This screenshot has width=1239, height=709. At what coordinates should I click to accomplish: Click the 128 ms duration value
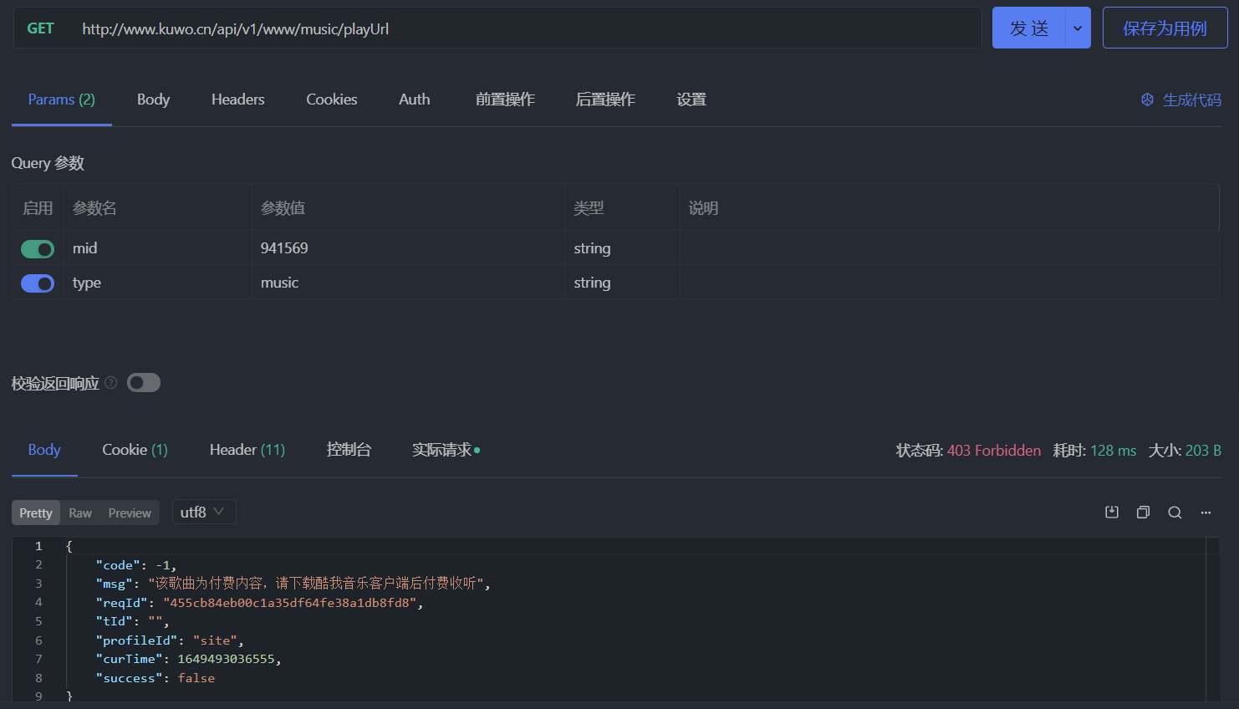(x=1114, y=451)
